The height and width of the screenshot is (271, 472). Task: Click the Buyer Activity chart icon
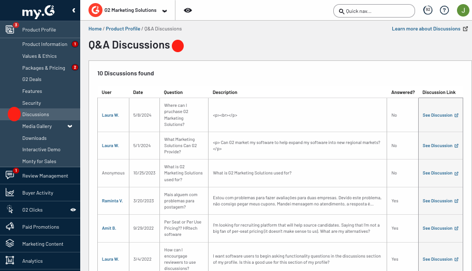10,193
